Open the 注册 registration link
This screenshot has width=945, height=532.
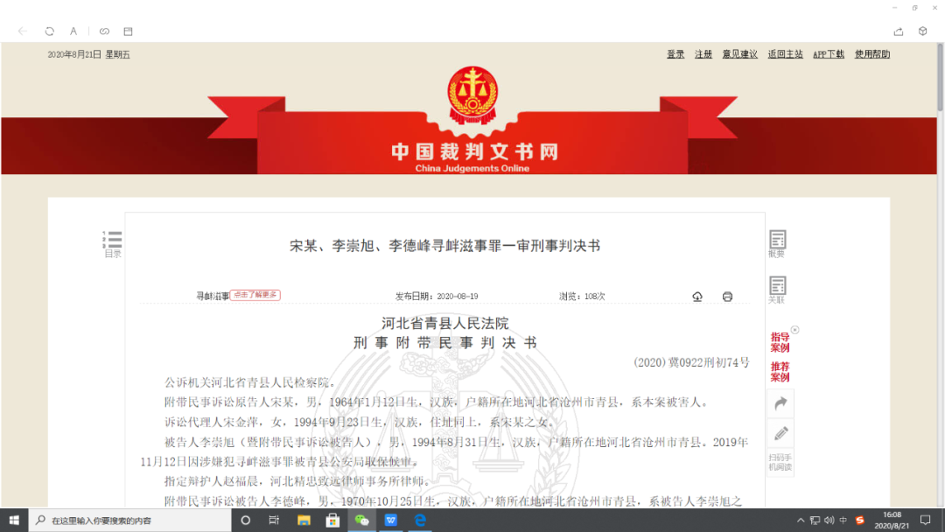click(703, 53)
